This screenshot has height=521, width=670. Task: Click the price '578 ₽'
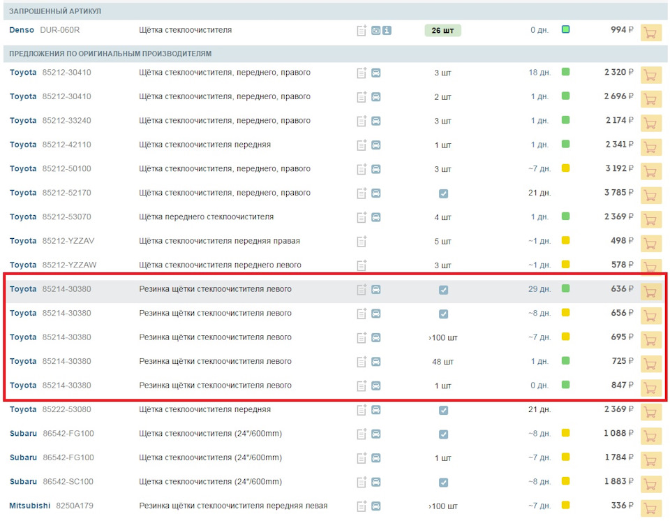pos(622,265)
